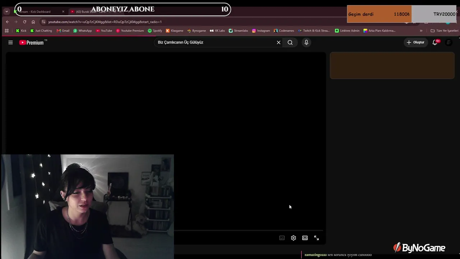Image resolution: width=460 pixels, height=259 pixels.
Task: Open the browser apps grid shortcut
Action: click(6, 31)
